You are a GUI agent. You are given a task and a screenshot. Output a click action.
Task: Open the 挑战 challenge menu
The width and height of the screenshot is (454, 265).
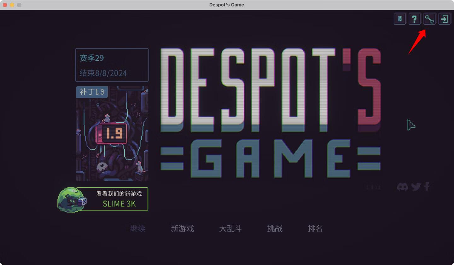pos(275,228)
